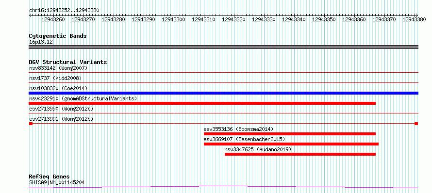Click left red end block of esv2713991
432x193 pixels.
pos(31,124)
